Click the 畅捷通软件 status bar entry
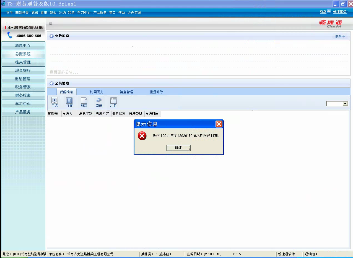Image resolution: width=353 pixels, height=258 pixels. 289,254
